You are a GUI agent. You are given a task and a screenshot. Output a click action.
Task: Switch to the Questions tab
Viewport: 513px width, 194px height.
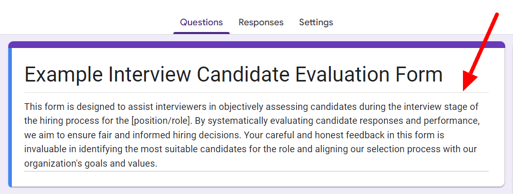(x=201, y=22)
